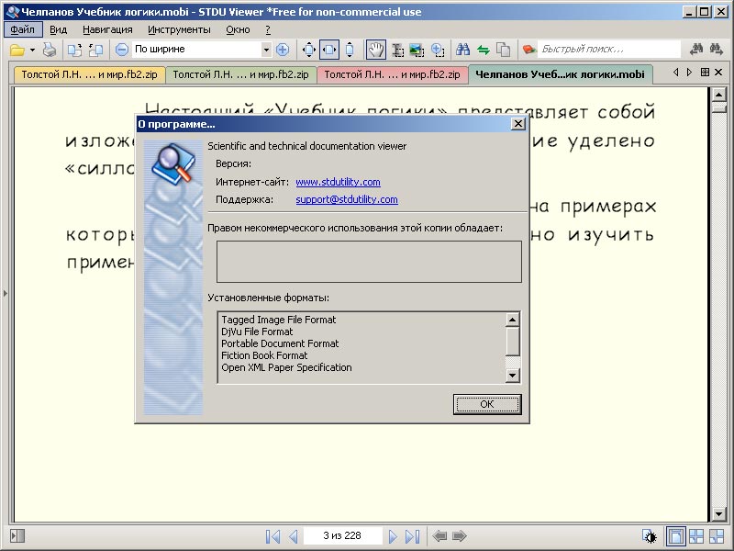This screenshot has width=734, height=551.
Task: Open the www.stdutility.com link
Action: click(x=339, y=182)
